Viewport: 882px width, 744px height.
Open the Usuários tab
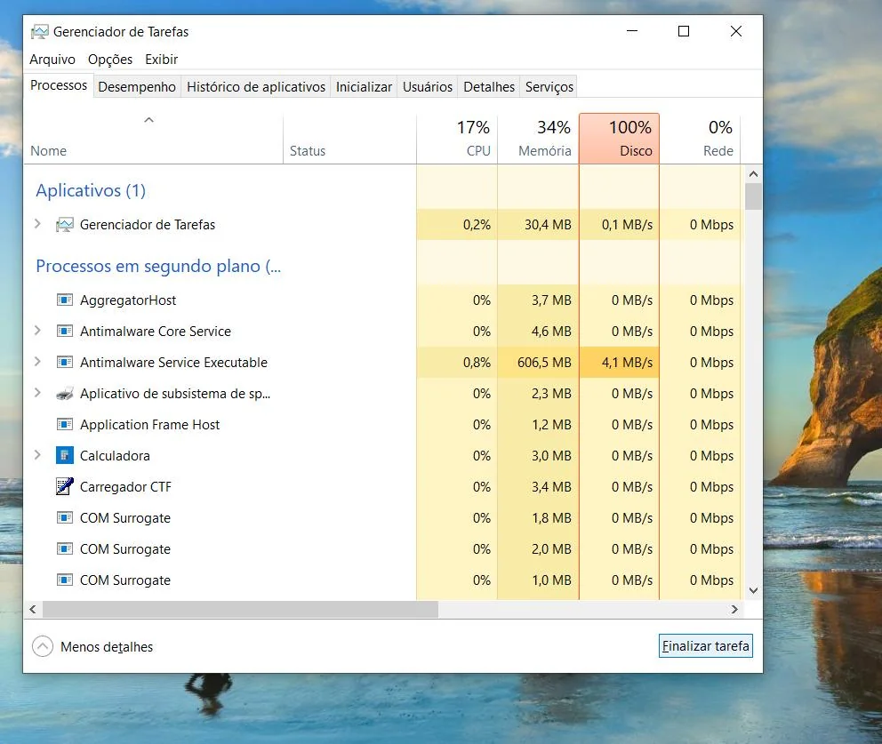click(x=428, y=87)
